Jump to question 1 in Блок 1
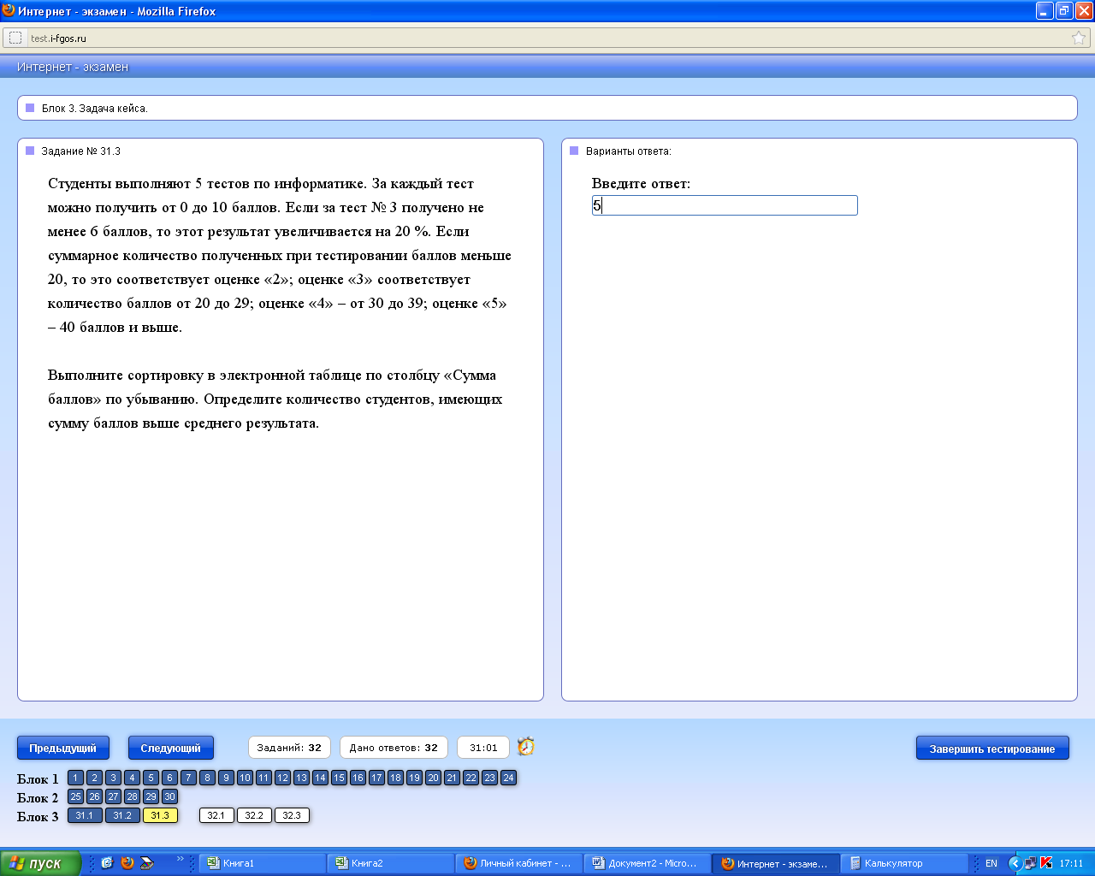The image size is (1095, 876). 75,778
